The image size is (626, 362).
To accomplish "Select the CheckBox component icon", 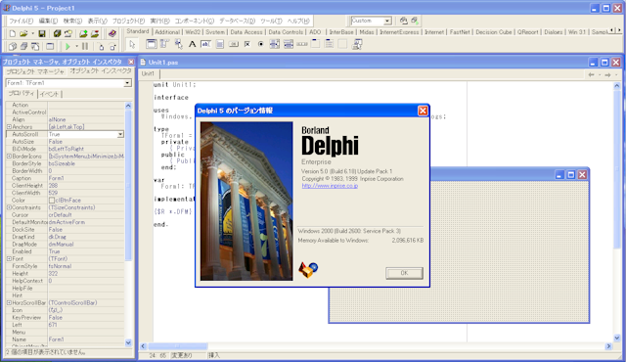I will 247,44.
